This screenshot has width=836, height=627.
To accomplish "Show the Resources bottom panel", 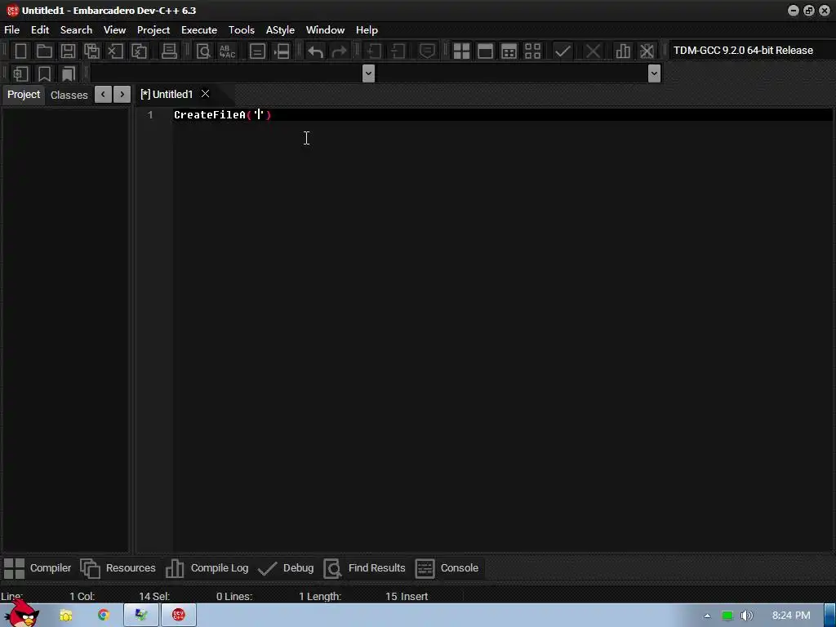I will click(118, 568).
